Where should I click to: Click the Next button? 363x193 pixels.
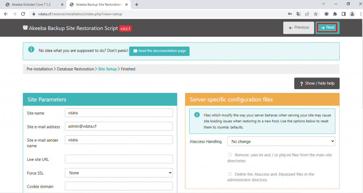pos(327,28)
